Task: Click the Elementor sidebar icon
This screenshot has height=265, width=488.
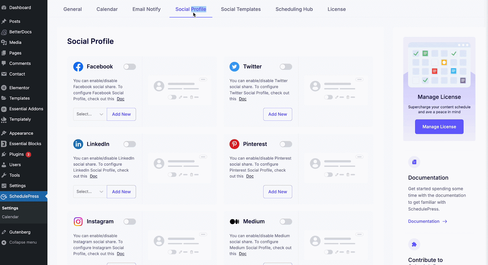Action: [x=4, y=88]
